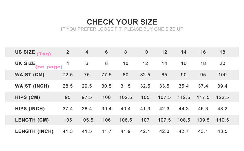244x151 pixels.
Task: Select the length value 110.5 cm
Action: click(x=222, y=120)
